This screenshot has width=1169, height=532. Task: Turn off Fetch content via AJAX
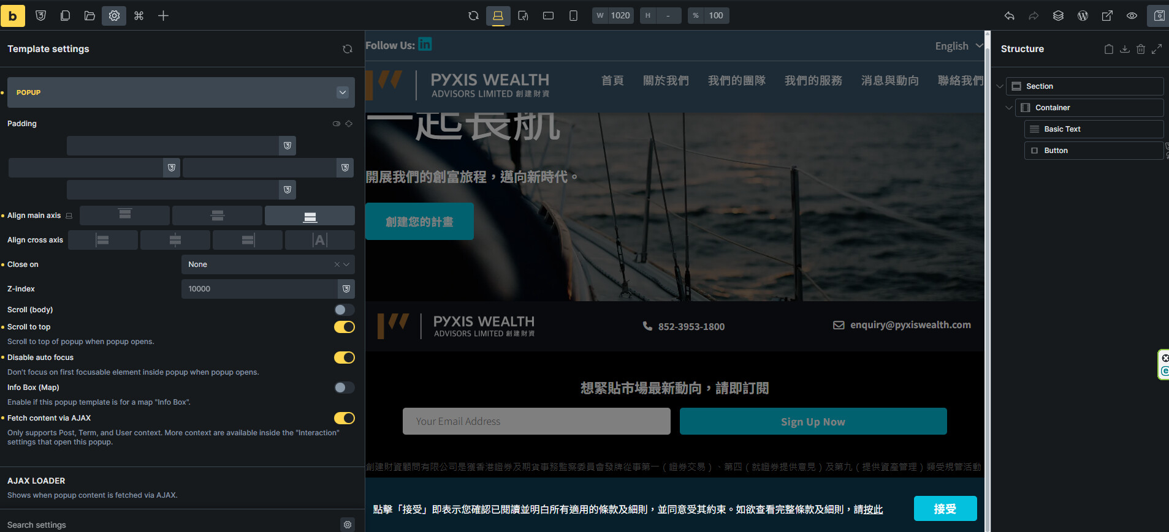pyautogui.click(x=344, y=418)
